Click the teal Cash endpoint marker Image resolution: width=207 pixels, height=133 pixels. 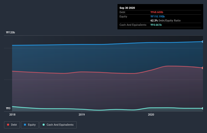[203, 108]
